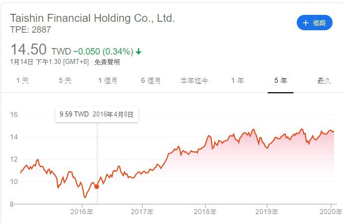
Task: Switch to the 1 個月 range tab
Action: (x=108, y=80)
